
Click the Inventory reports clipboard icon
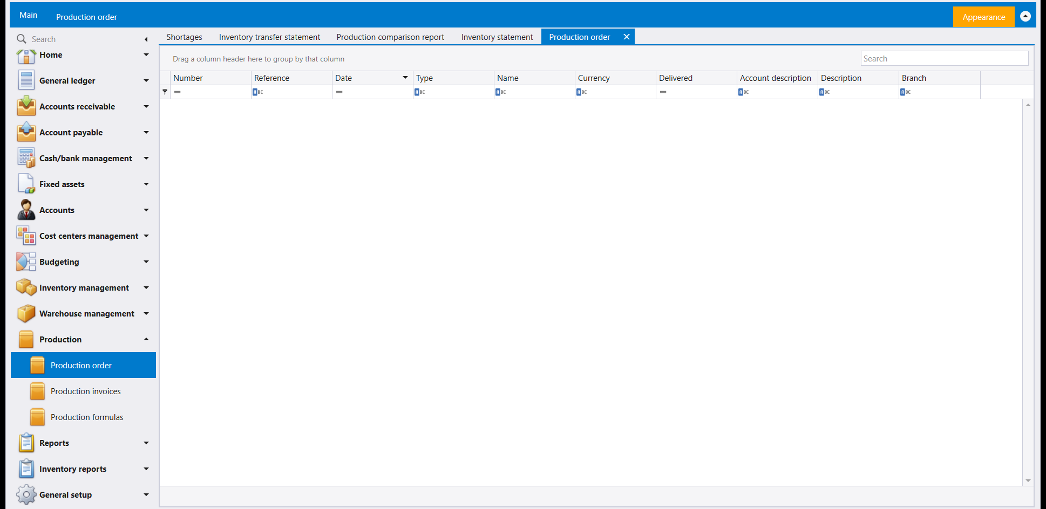coord(26,469)
